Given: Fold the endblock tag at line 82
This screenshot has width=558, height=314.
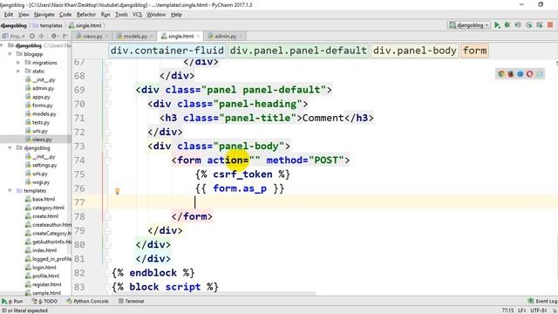Looking at the screenshot, I should coord(108,273).
